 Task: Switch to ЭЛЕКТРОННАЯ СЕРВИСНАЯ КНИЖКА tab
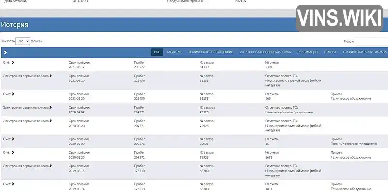(x=265, y=52)
